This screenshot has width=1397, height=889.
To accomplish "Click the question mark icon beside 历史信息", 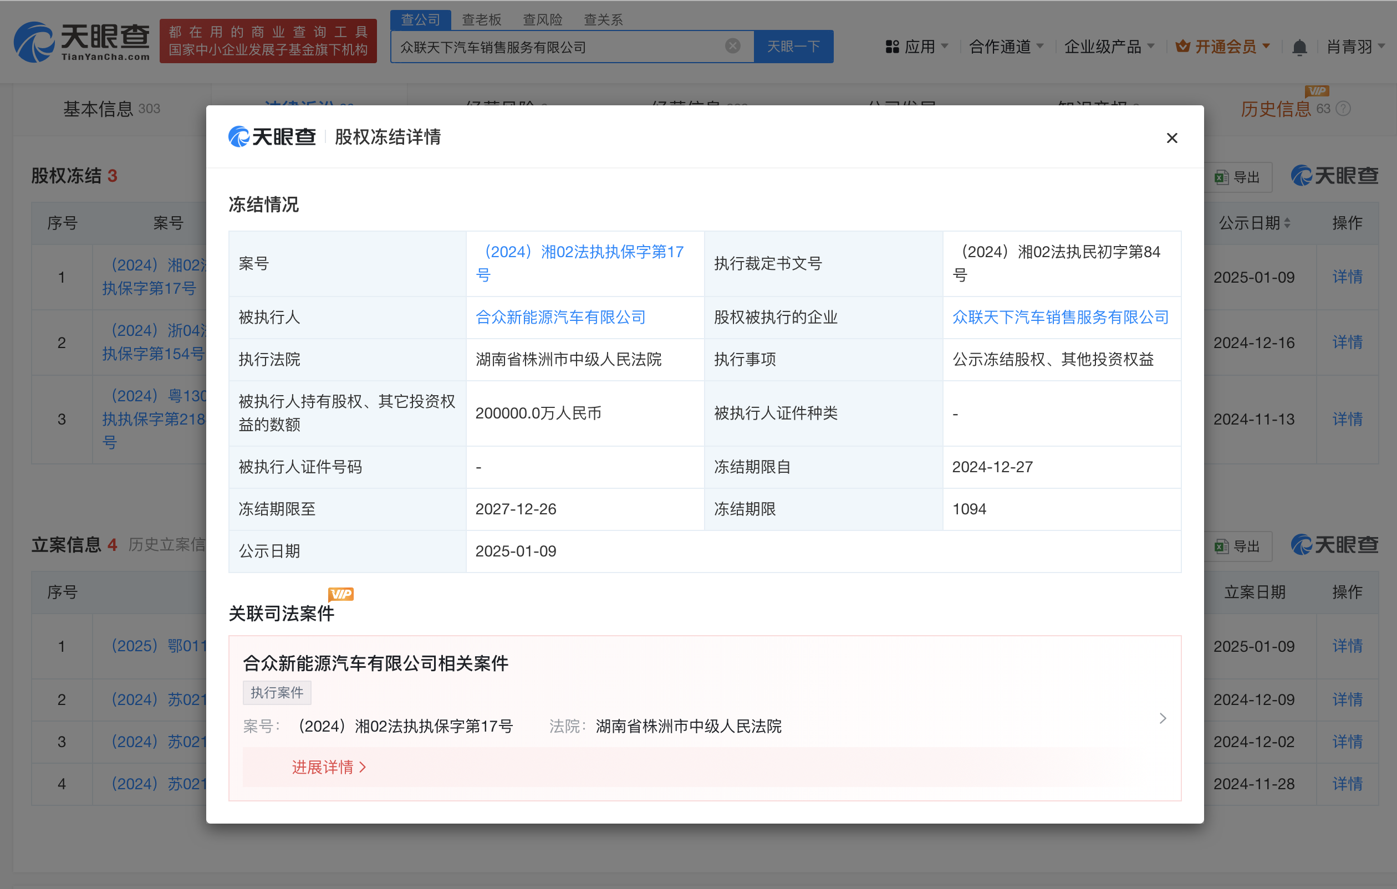I will (x=1343, y=109).
